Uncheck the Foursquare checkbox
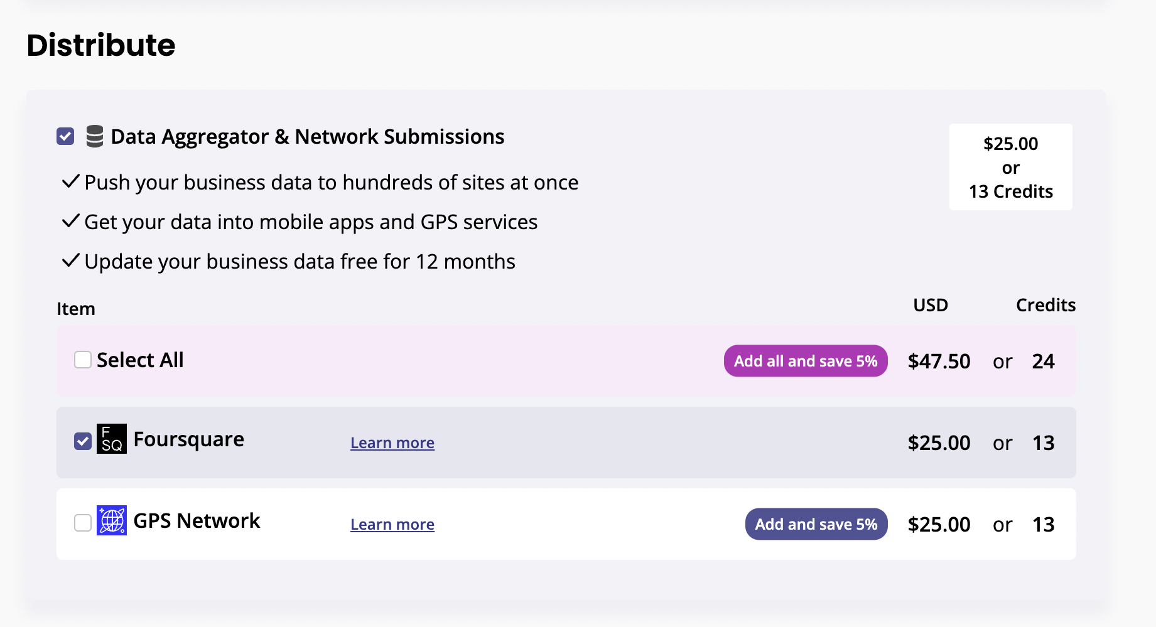Viewport: 1156px width, 627px height. 83,441
